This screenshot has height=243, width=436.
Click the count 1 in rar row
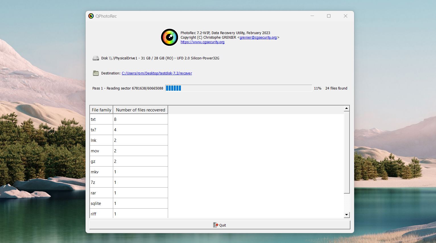(140, 193)
